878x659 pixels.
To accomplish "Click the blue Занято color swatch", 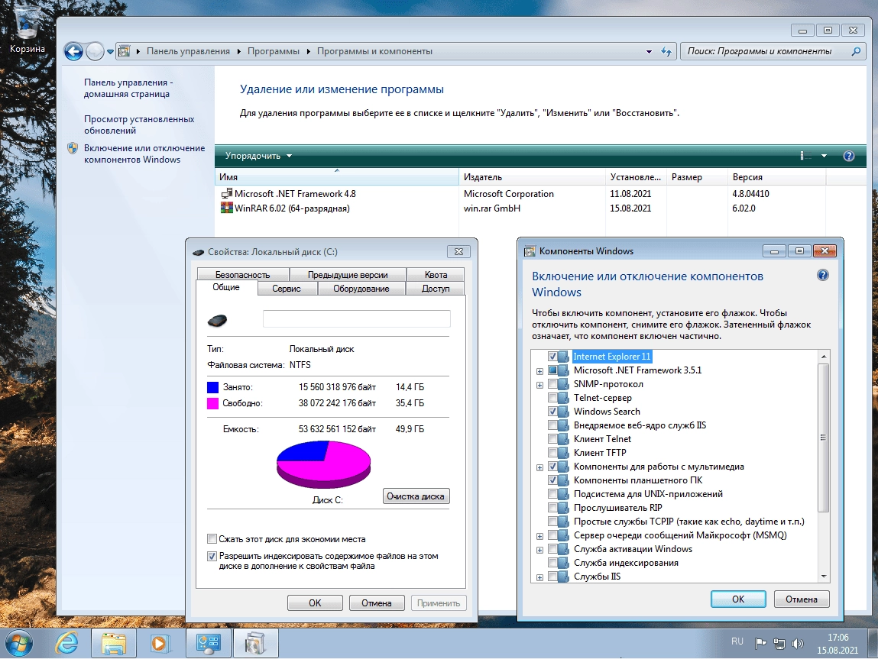I will 212,387.
